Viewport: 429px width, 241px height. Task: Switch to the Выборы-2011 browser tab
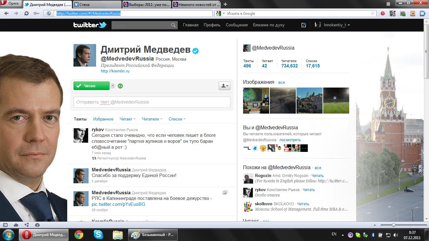click(x=147, y=4)
